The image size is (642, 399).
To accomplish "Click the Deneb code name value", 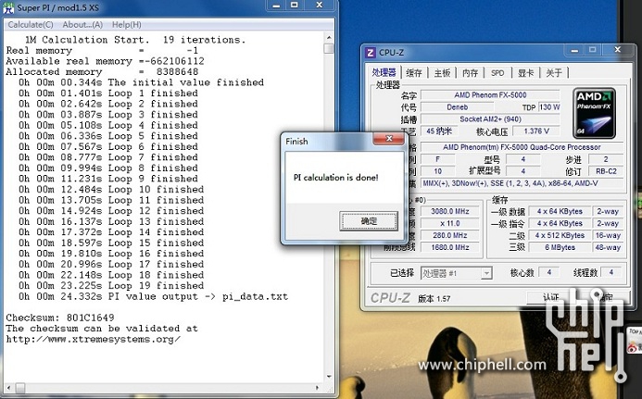I will click(x=458, y=107).
